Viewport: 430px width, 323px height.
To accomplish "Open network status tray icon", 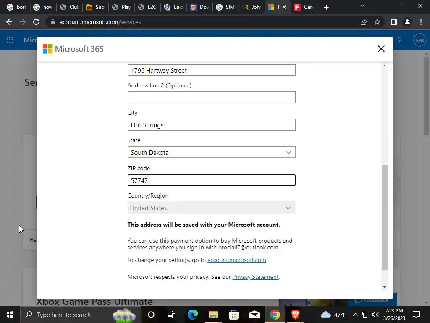I will [366, 315].
